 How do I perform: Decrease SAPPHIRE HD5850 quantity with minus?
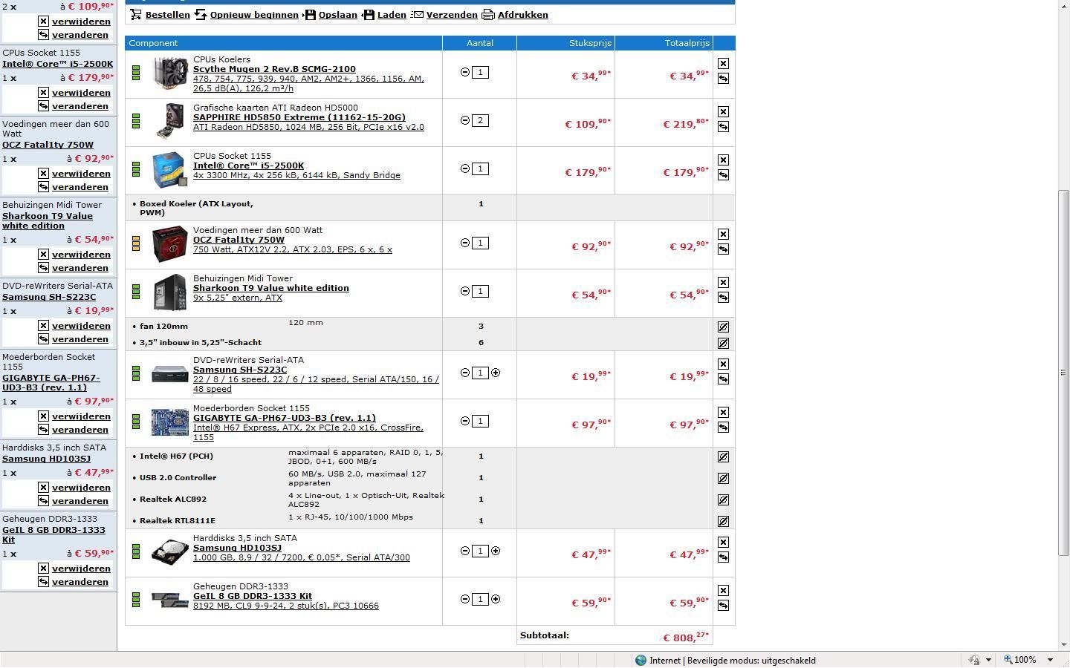coord(465,120)
